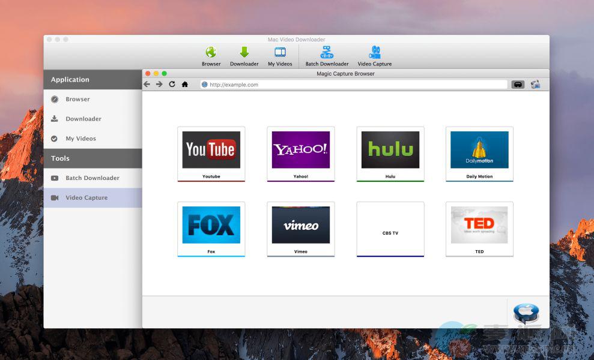Go forward with the browser forward arrow
The image size is (594, 360).
tap(159, 85)
